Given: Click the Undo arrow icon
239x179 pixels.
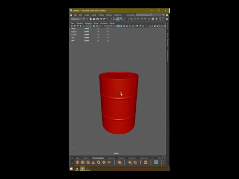Looking at the screenshot, I should tap(101, 19).
